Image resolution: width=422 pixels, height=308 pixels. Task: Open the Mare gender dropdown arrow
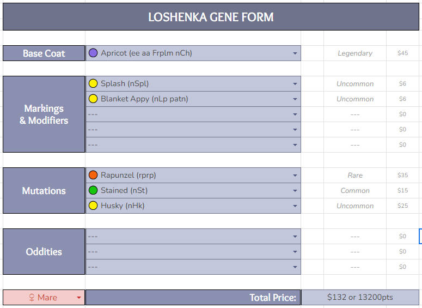pos(79,298)
